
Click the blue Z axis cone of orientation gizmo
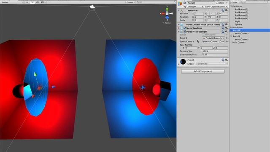167,17
